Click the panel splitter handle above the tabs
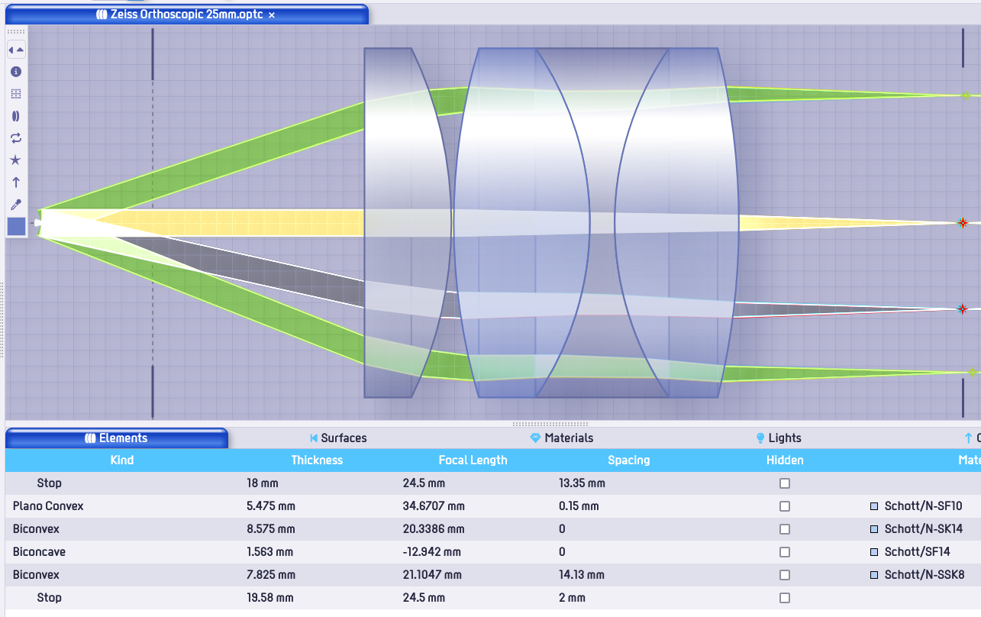The width and height of the screenshot is (981, 617). 551,424
